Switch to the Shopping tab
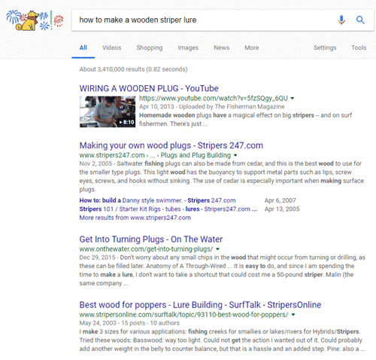 tap(150, 47)
